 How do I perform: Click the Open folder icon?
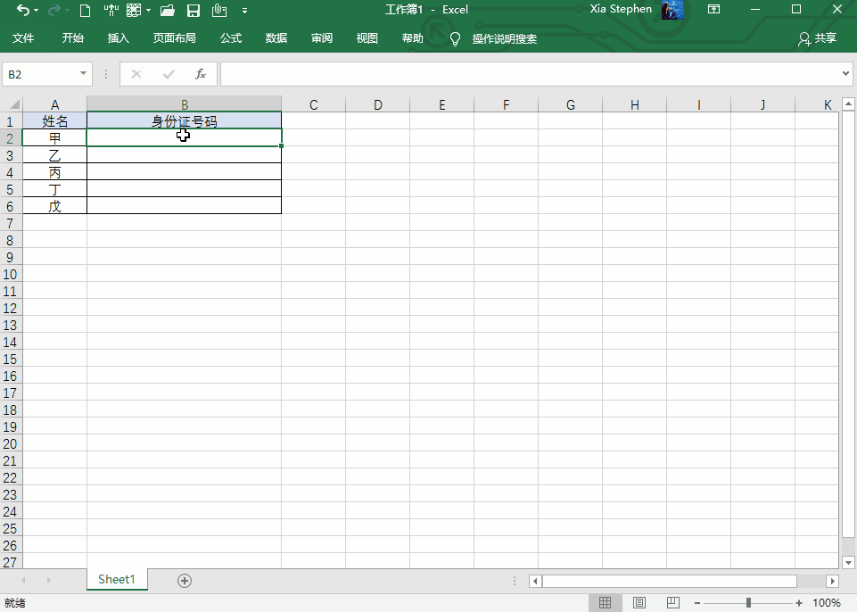tap(168, 10)
